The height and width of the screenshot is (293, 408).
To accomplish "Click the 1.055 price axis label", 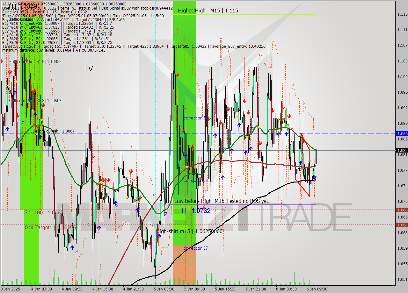I will [x=403, y=264].
